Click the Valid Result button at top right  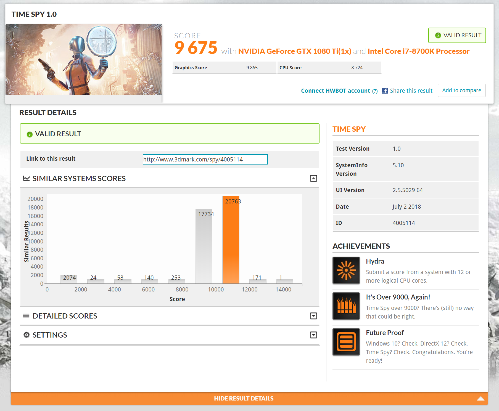coord(457,35)
